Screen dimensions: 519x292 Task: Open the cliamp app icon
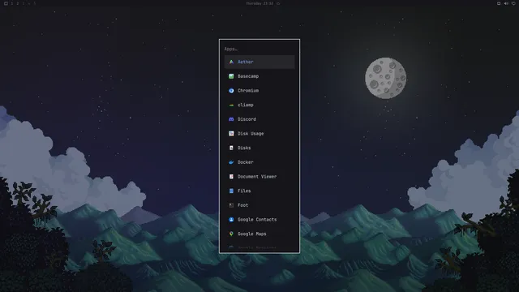pos(231,105)
